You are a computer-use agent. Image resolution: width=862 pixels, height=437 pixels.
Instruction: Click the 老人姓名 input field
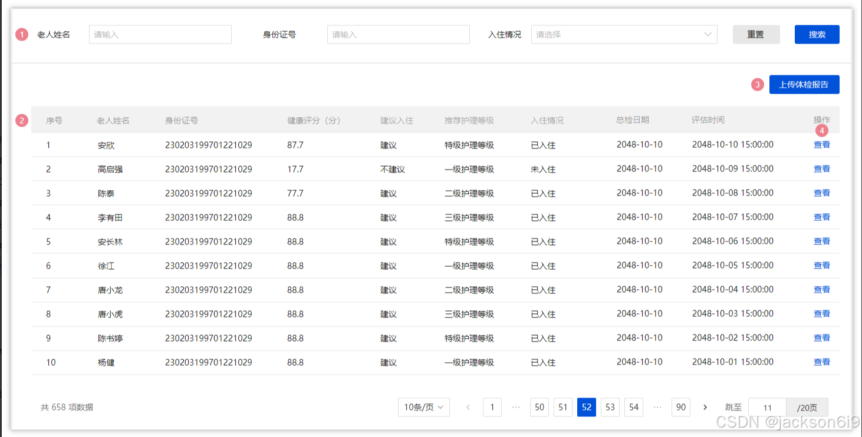tap(160, 34)
